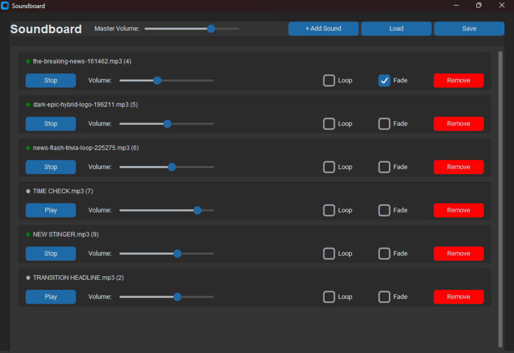Click the Master Volume: label
The height and width of the screenshot is (353, 514).
[x=117, y=29]
